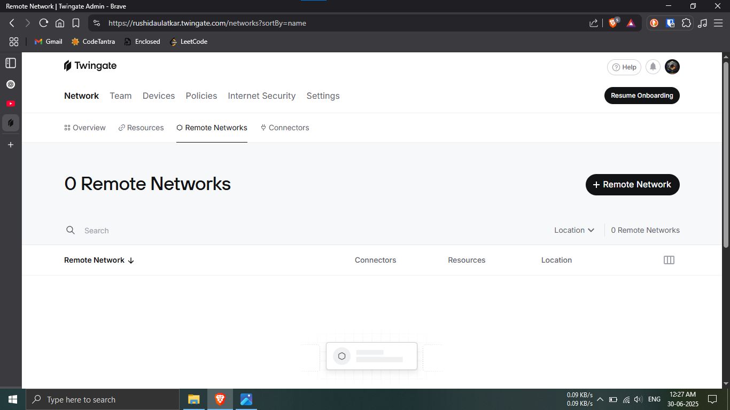Viewport: 730px width, 410px height.
Task: Open the YouTube sidebar shortcut
Action: click(11, 104)
